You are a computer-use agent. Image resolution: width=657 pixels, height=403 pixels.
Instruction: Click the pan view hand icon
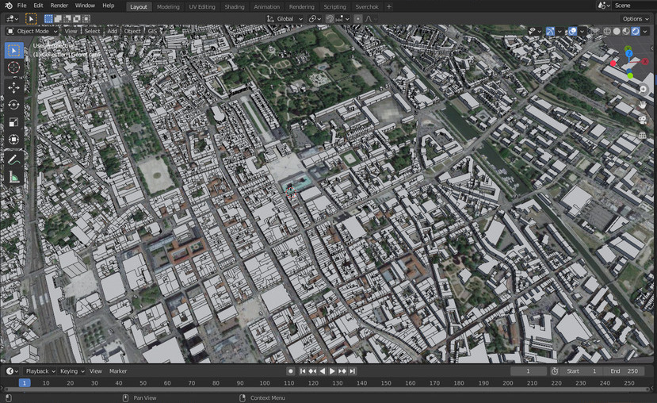pos(643,105)
